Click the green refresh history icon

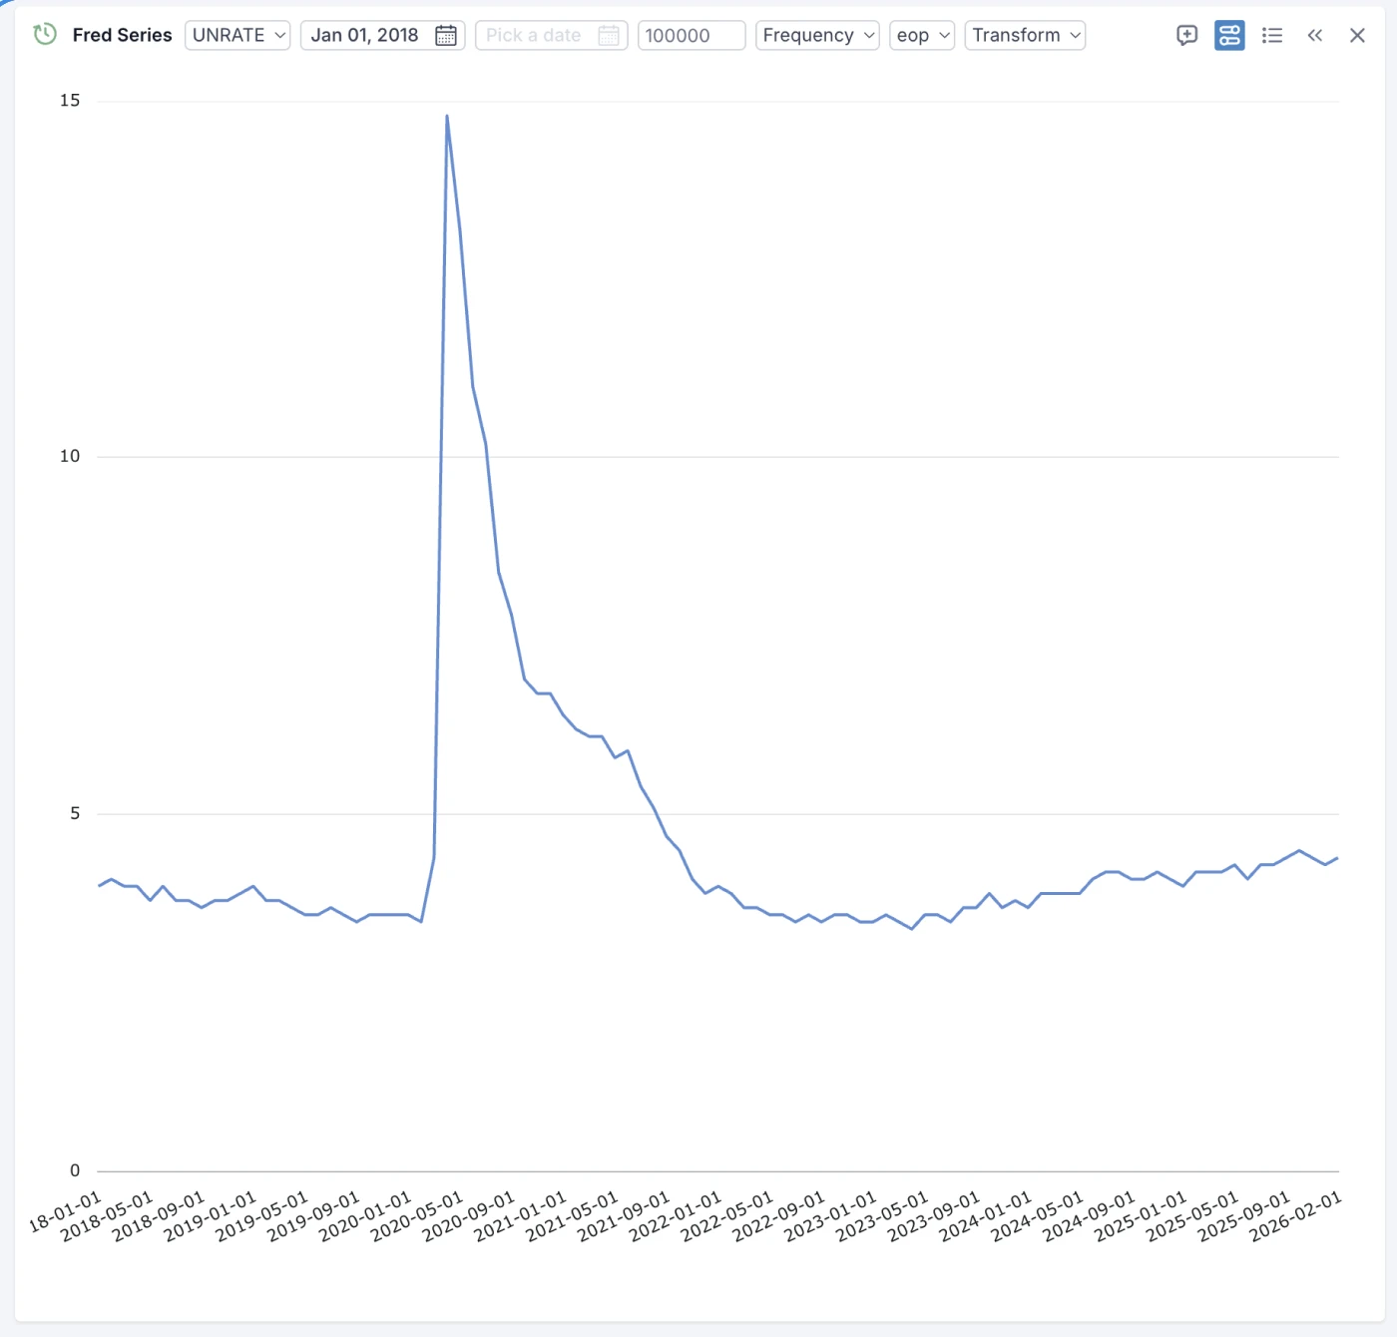(45, 35)
